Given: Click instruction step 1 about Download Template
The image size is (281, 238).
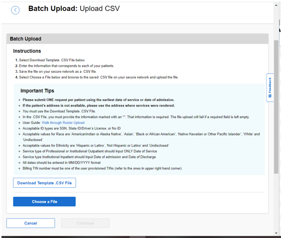Looking at the screenshot, I should click(x=50, y=60).
